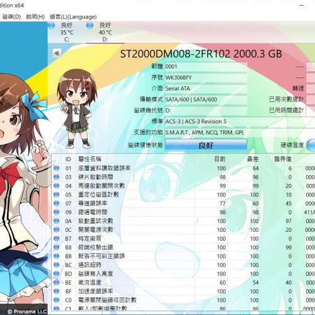Select the 重定位磁區計數 attribute name
Image resolution: width=315 pixels, height=315 pixels.
click(98, 195)
